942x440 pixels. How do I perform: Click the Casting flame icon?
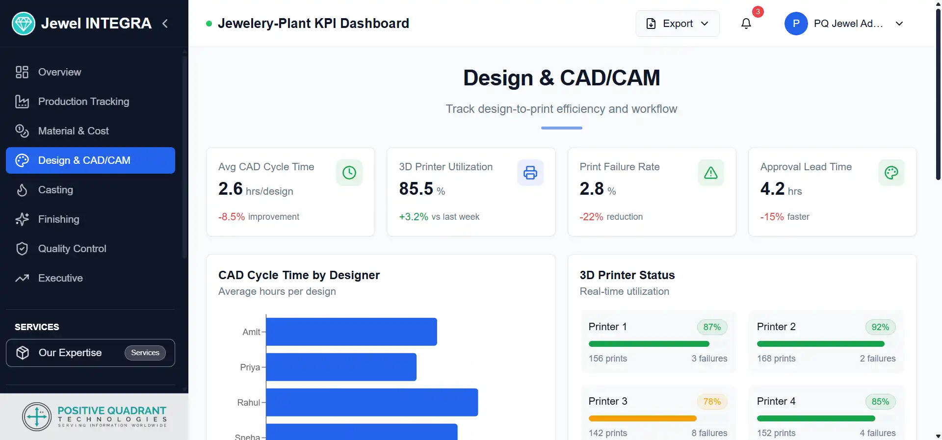(x=22, y=190)
